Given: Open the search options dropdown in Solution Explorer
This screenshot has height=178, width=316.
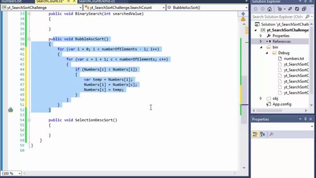Looking at the screenshot, I should [x=312, y=17].
